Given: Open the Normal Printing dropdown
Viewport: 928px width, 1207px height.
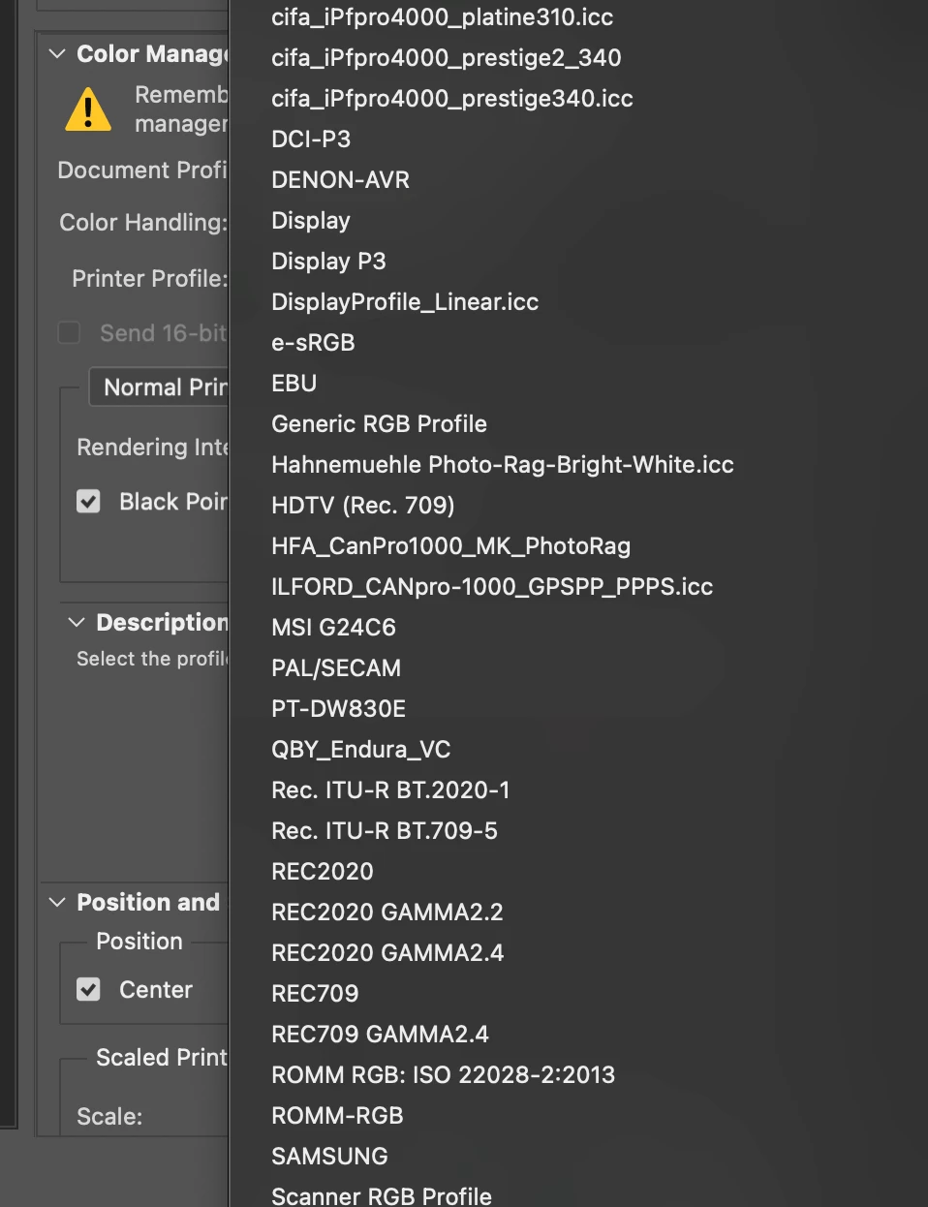Looking at the screenshot, I should tap(159, 387).
